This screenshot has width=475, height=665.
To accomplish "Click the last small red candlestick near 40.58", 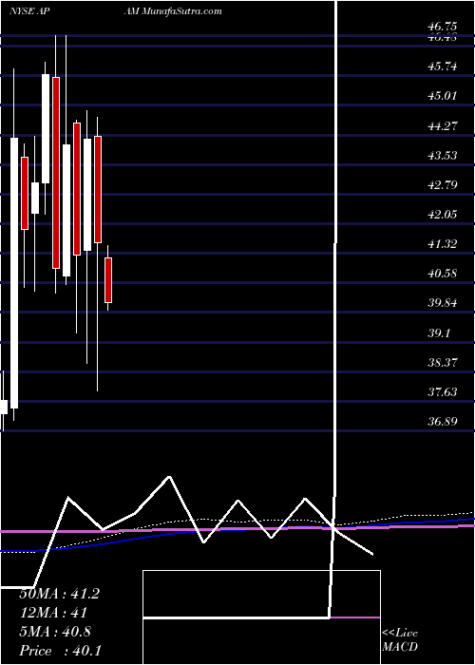I will click(x=108, y=280).
